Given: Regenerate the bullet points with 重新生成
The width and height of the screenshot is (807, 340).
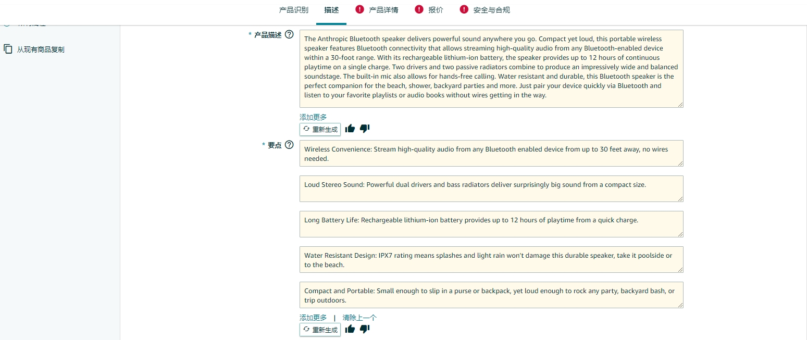Looking at the screenshot, I should (320, 330).
